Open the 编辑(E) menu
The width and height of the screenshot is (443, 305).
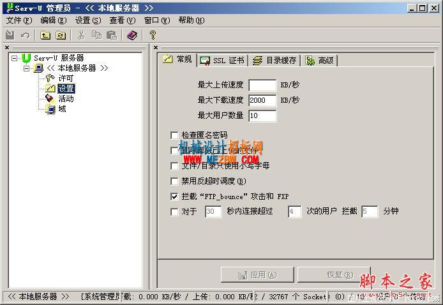[x=54, y=20]
